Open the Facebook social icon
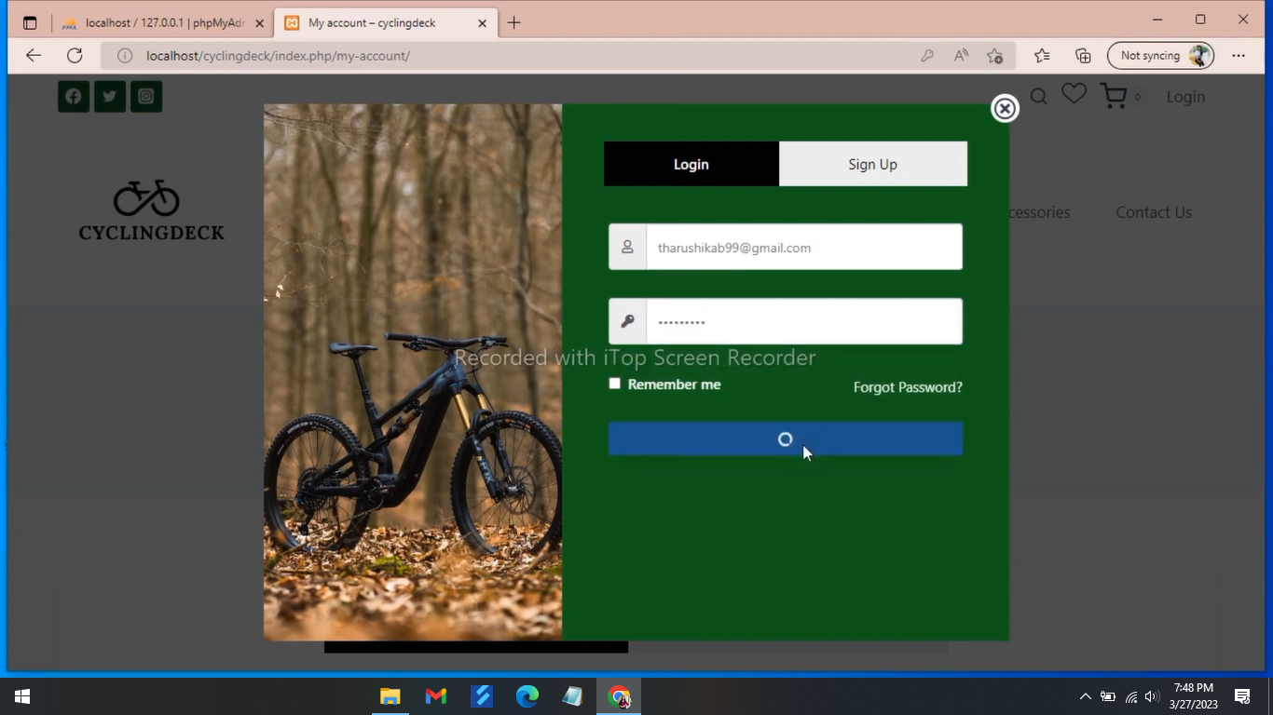This screenshot has height=715, width=1273. point(74,96)
